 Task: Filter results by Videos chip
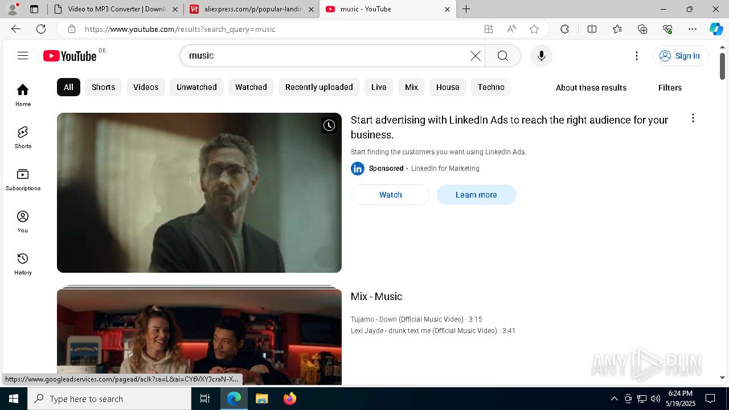coord(146,87)
